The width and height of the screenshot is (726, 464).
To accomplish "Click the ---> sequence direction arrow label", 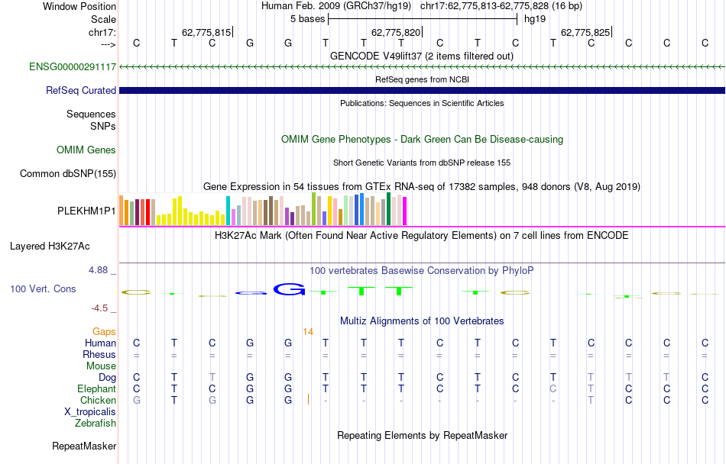I will [x=109, y=44].
